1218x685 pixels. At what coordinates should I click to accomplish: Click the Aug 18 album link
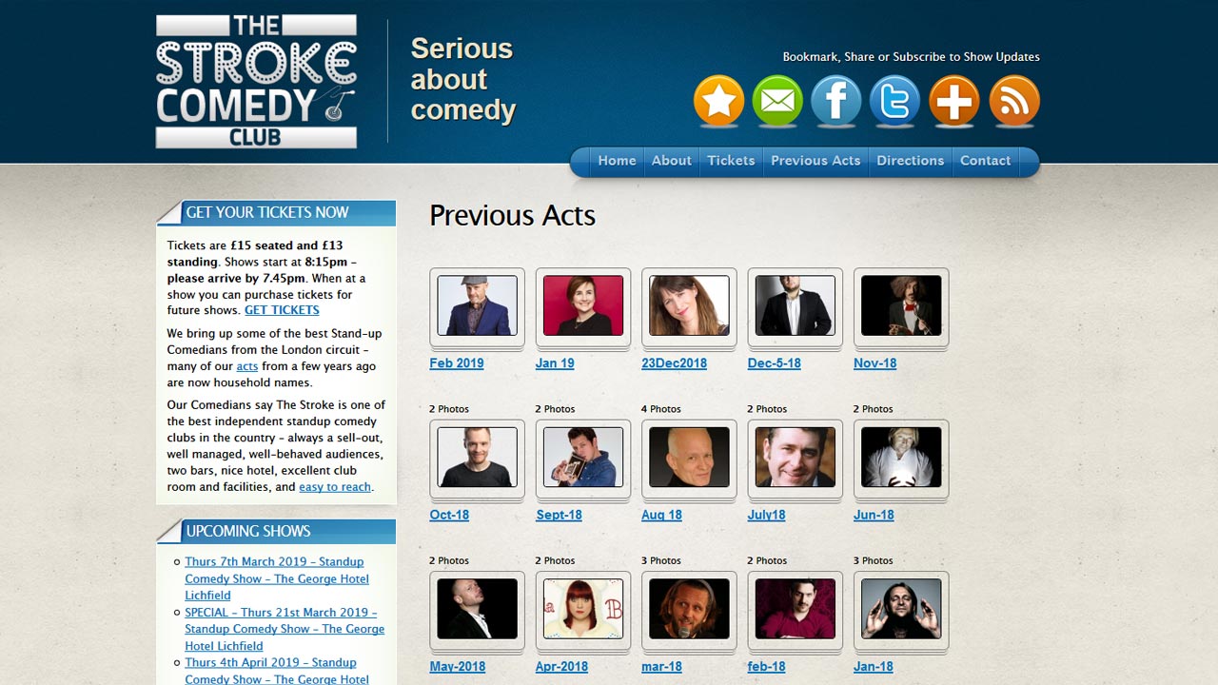point(661,515)
